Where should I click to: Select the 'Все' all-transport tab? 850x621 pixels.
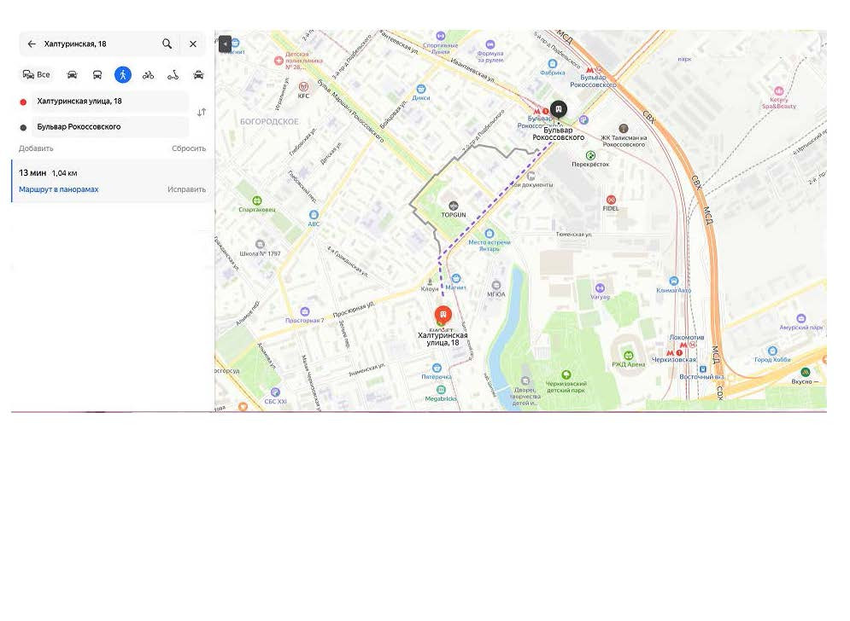(x=36, y=75)
